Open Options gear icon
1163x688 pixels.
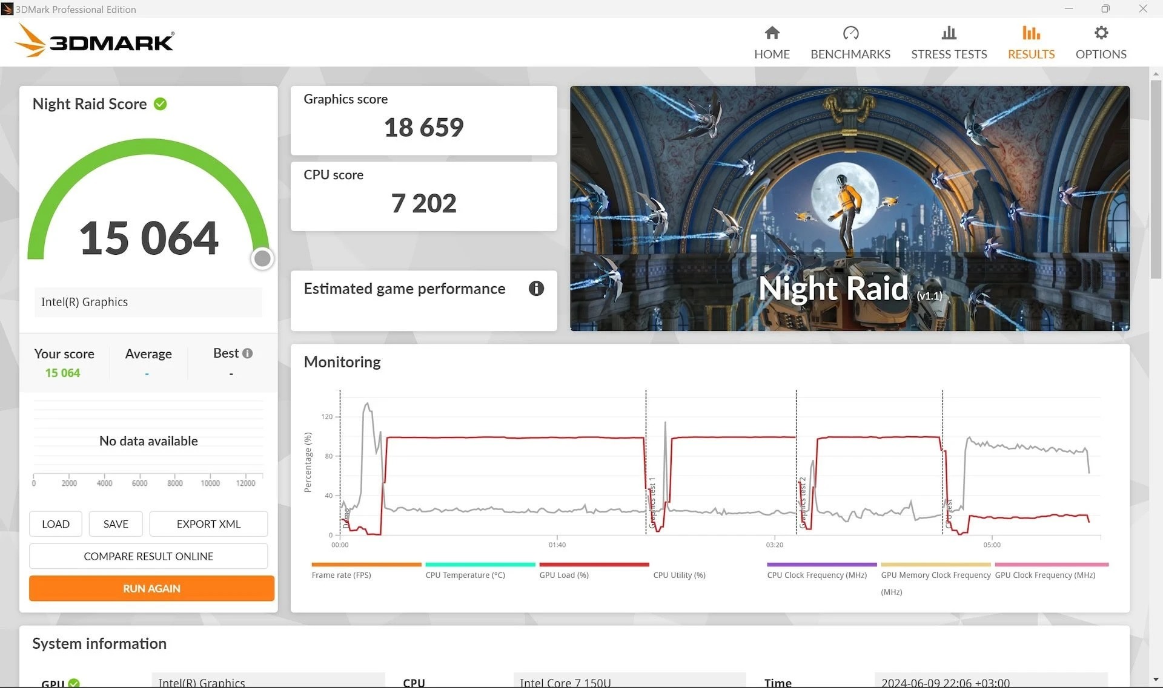[x=1101, y=33]
